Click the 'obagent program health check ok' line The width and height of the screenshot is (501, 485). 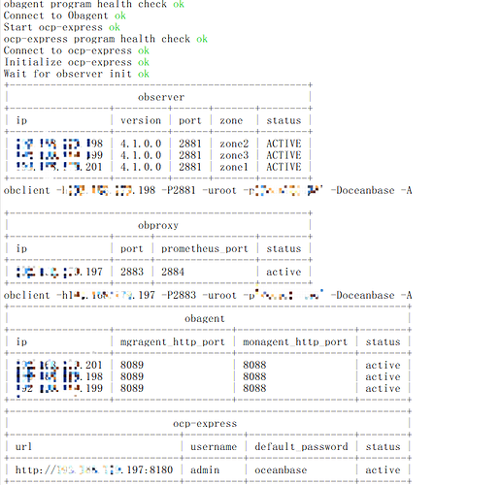pyautogui.click(x=94, y=4)
